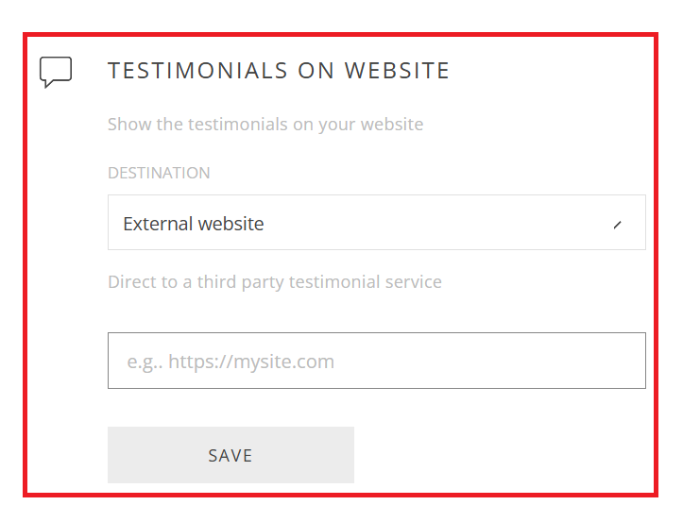The width and height of the screenshot is (683, 522).
Task: Click the 'Show the testimonials on your website' text
Action: (265, 125)
